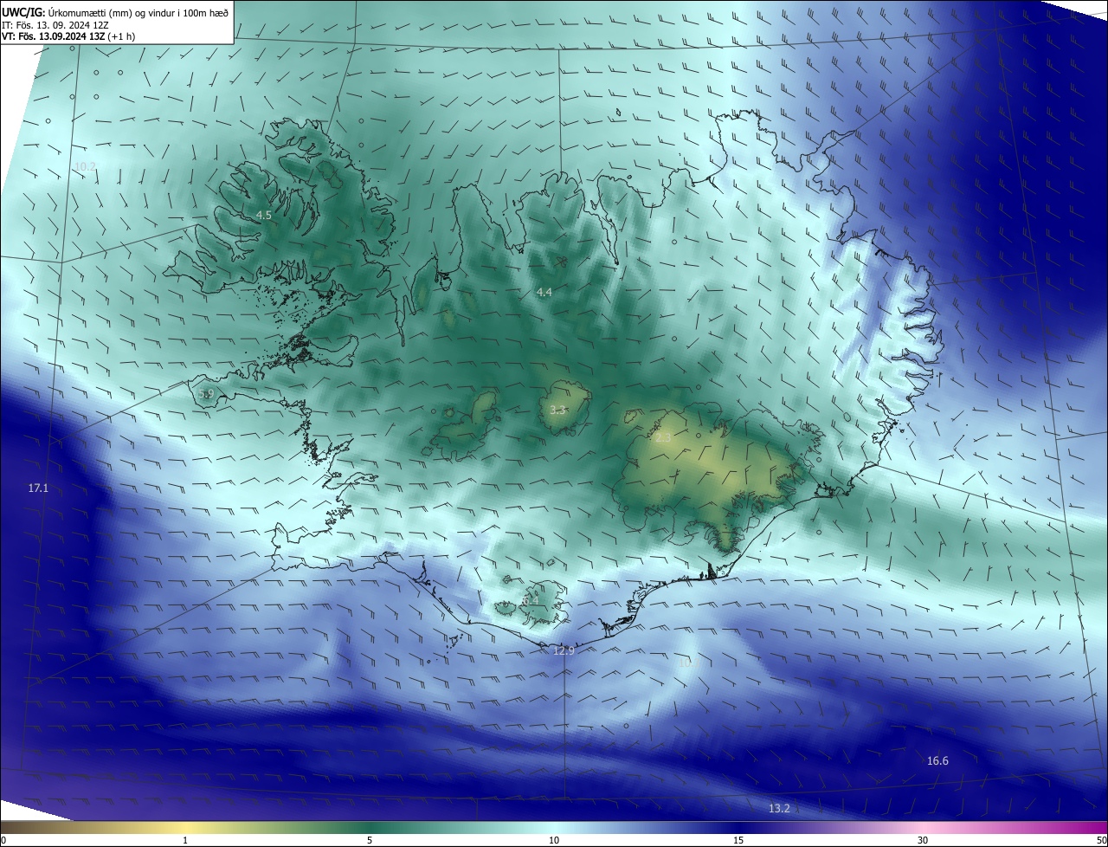Click the 17.1 value off the west coast

point(38,488)
